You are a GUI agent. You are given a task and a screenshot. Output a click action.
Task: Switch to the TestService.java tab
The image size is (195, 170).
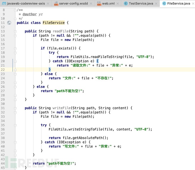[140, 3]
